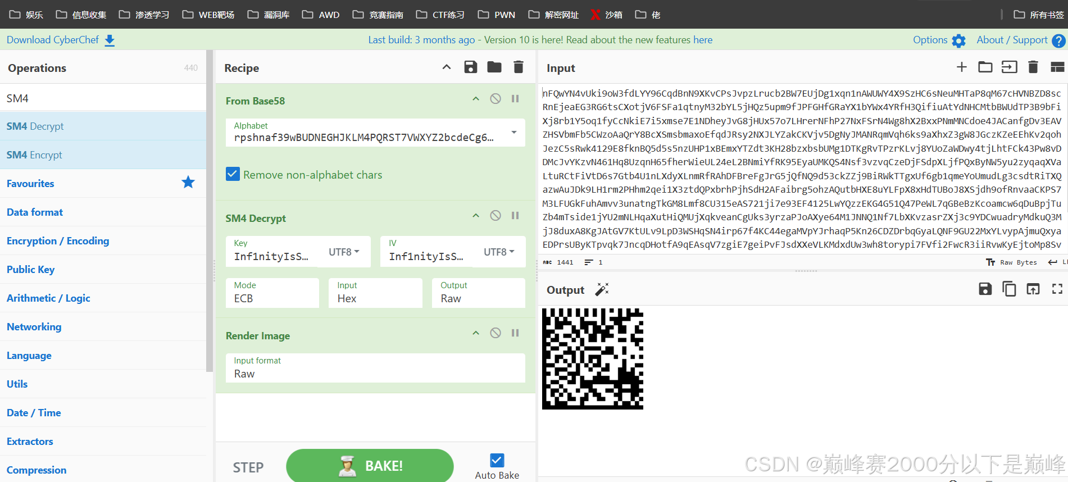The image size is (1068, 482).
Task: Open the AWD bookmark folder
Action: click(x=321, y=15)
